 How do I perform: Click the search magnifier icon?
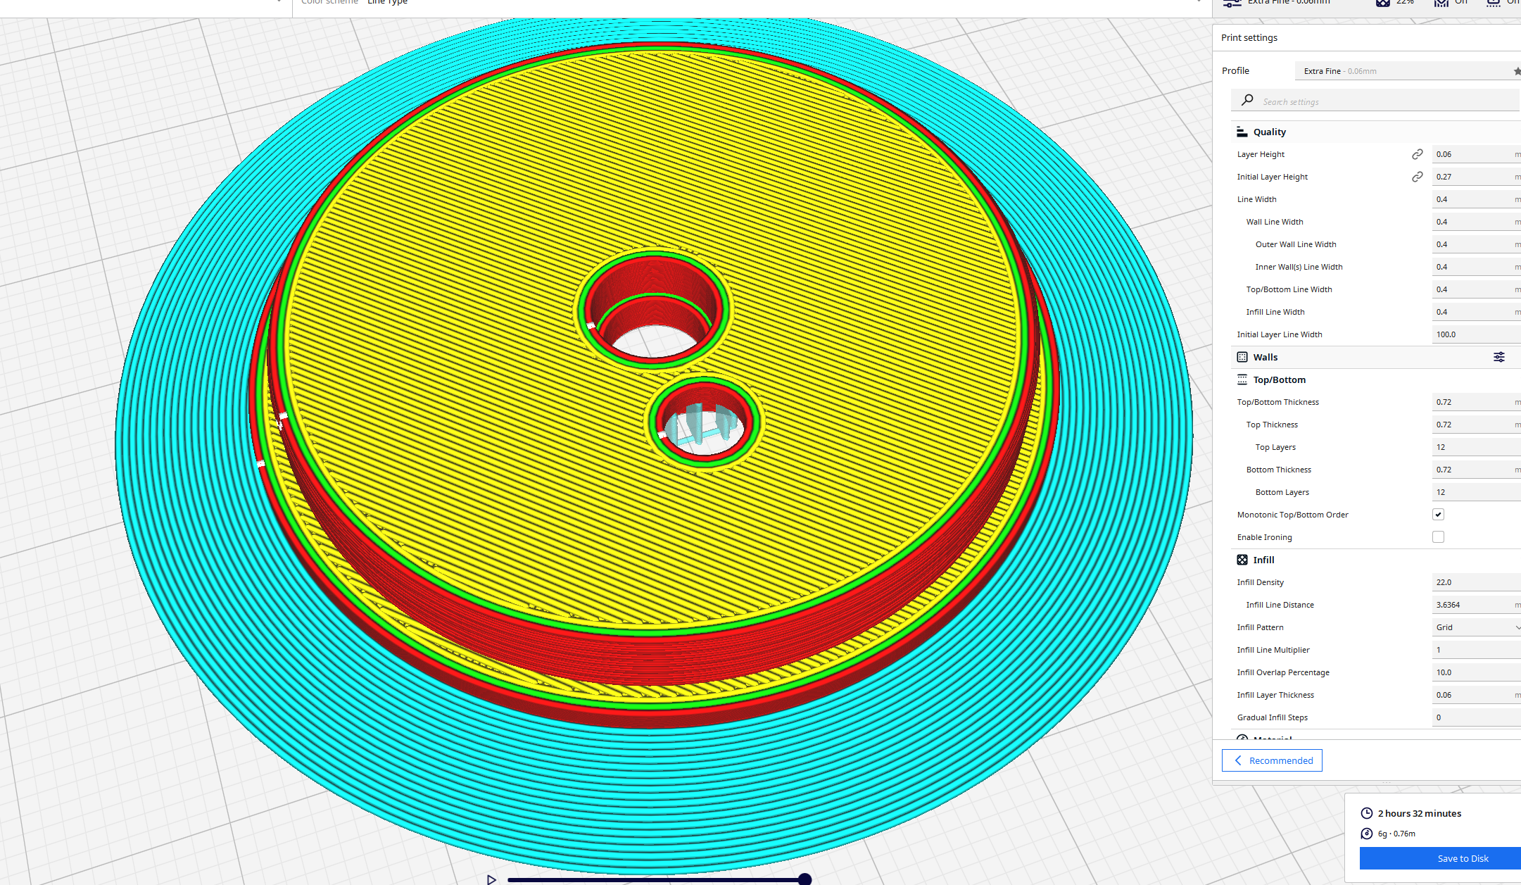pyautogui.click(x=1247, y=100)
